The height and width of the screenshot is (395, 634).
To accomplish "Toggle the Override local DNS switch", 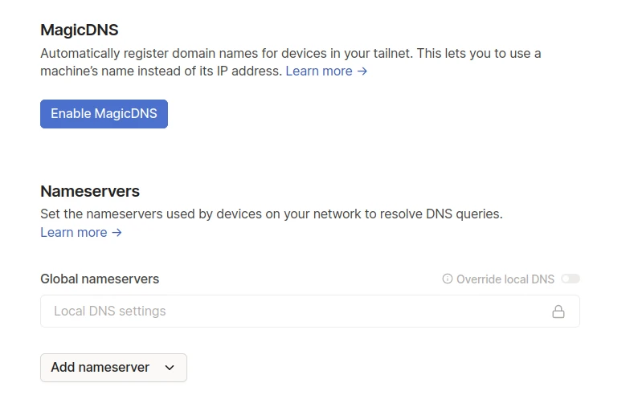I will coord(571,279).
